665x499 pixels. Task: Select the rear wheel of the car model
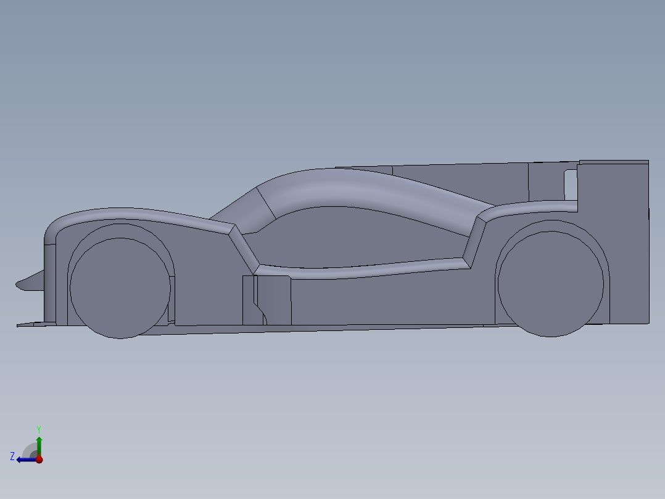[551, 284]
